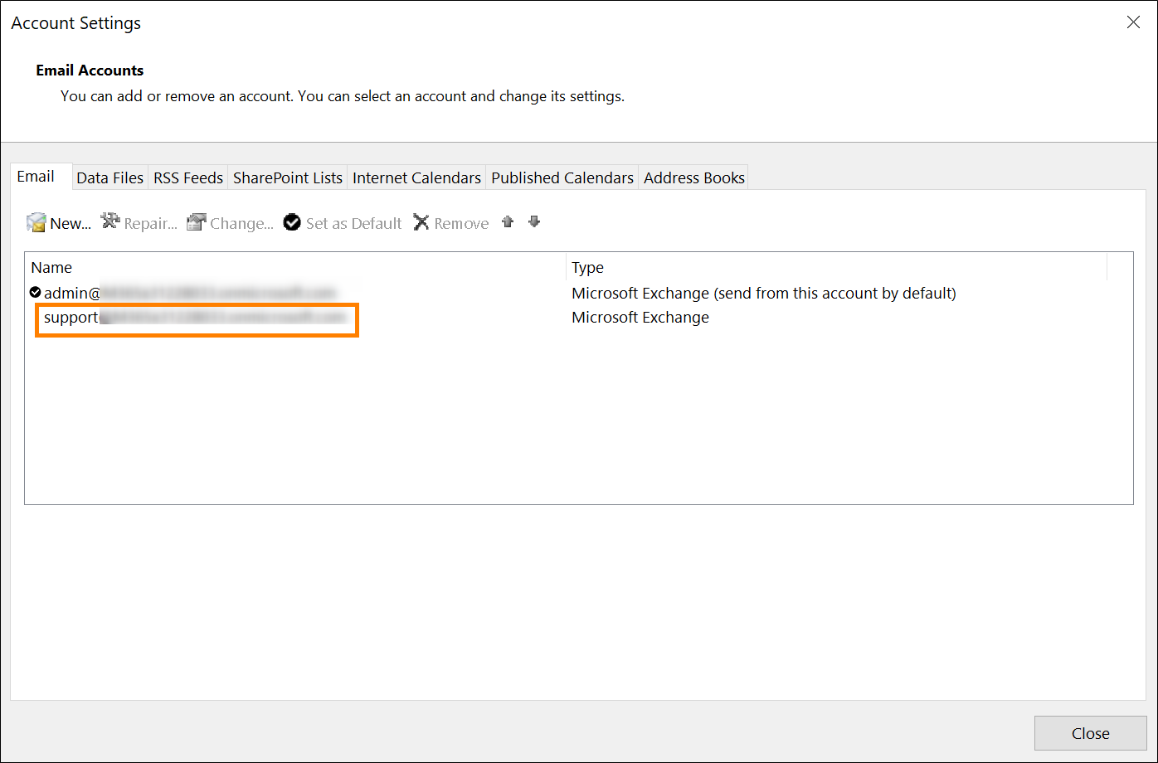This screenshot has width=1158, height=763.
Task: Click the Change account icon
Action: pos(196,222)
